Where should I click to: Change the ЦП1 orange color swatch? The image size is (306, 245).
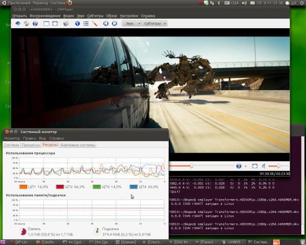(23, 187)
